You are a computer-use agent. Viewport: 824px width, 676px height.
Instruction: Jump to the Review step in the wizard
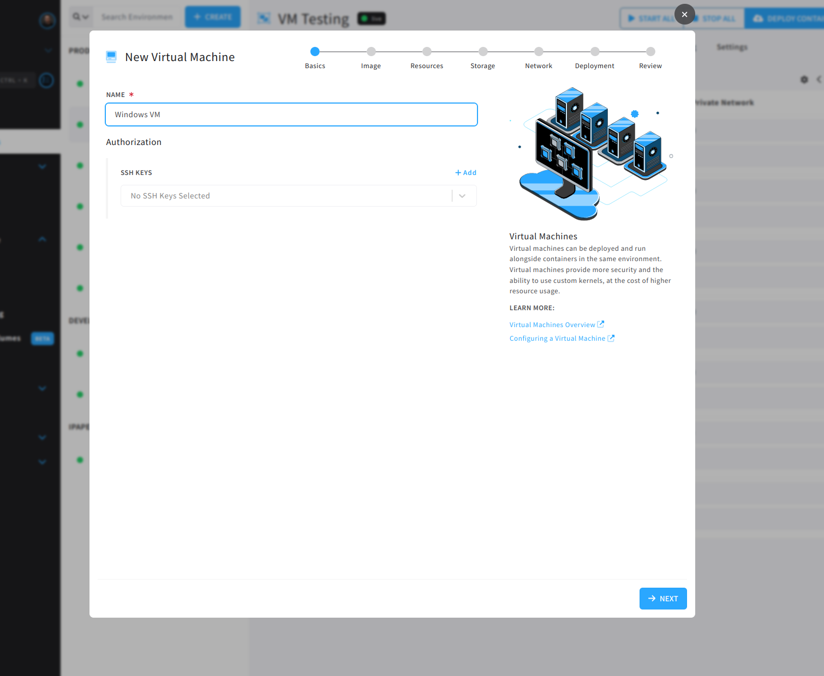(650, 51)
